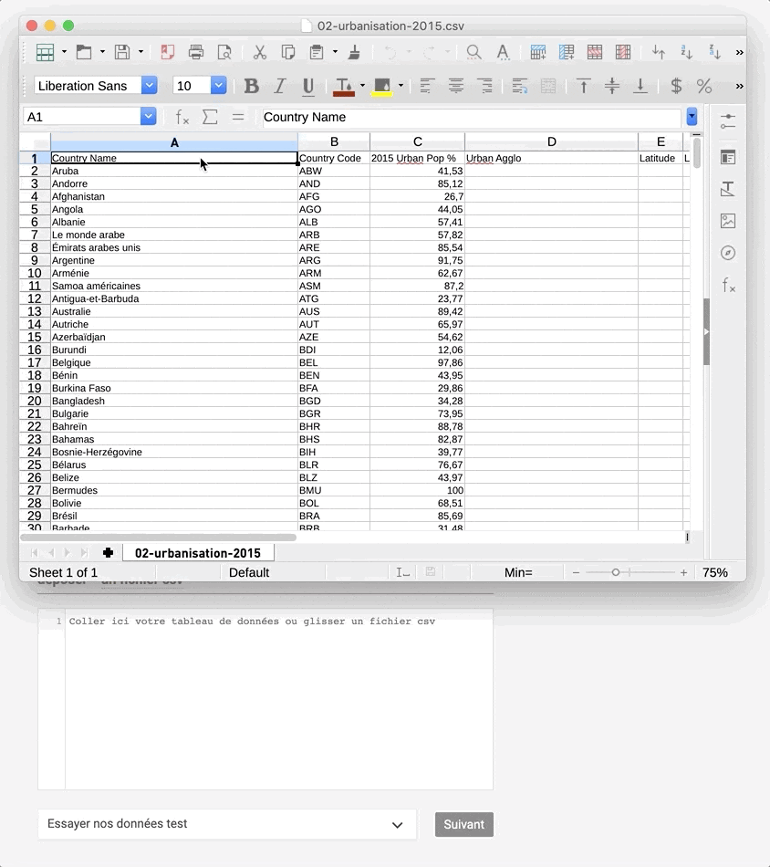
Task: Open the Save options dropdown arrow
Action: point(141,53)
